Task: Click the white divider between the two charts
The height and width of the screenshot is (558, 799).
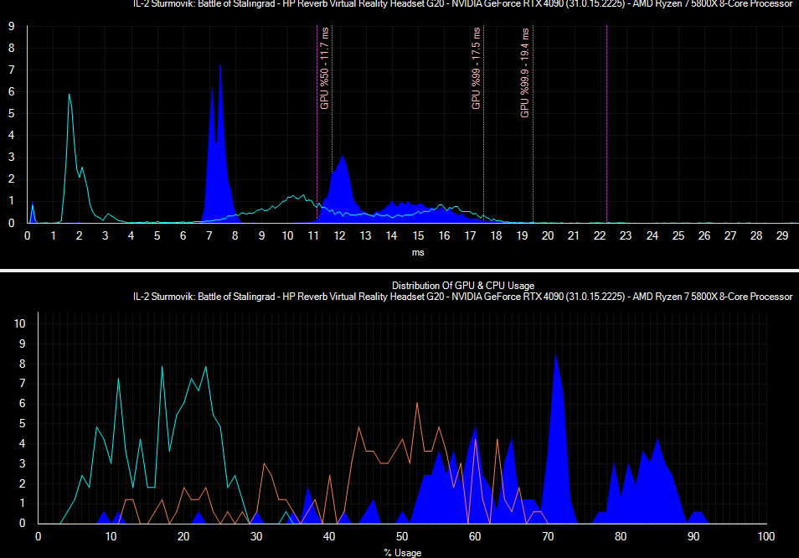Action: (x=399, y=271)
